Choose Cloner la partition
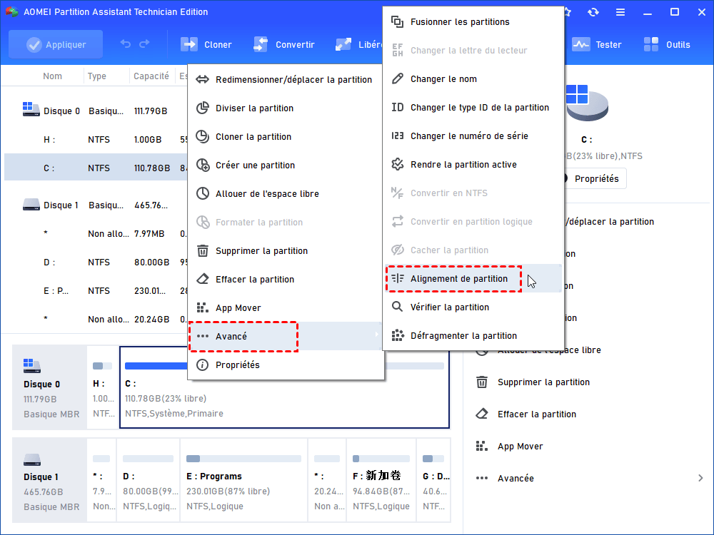Viewport: 714px width, 535px height. 286,136
